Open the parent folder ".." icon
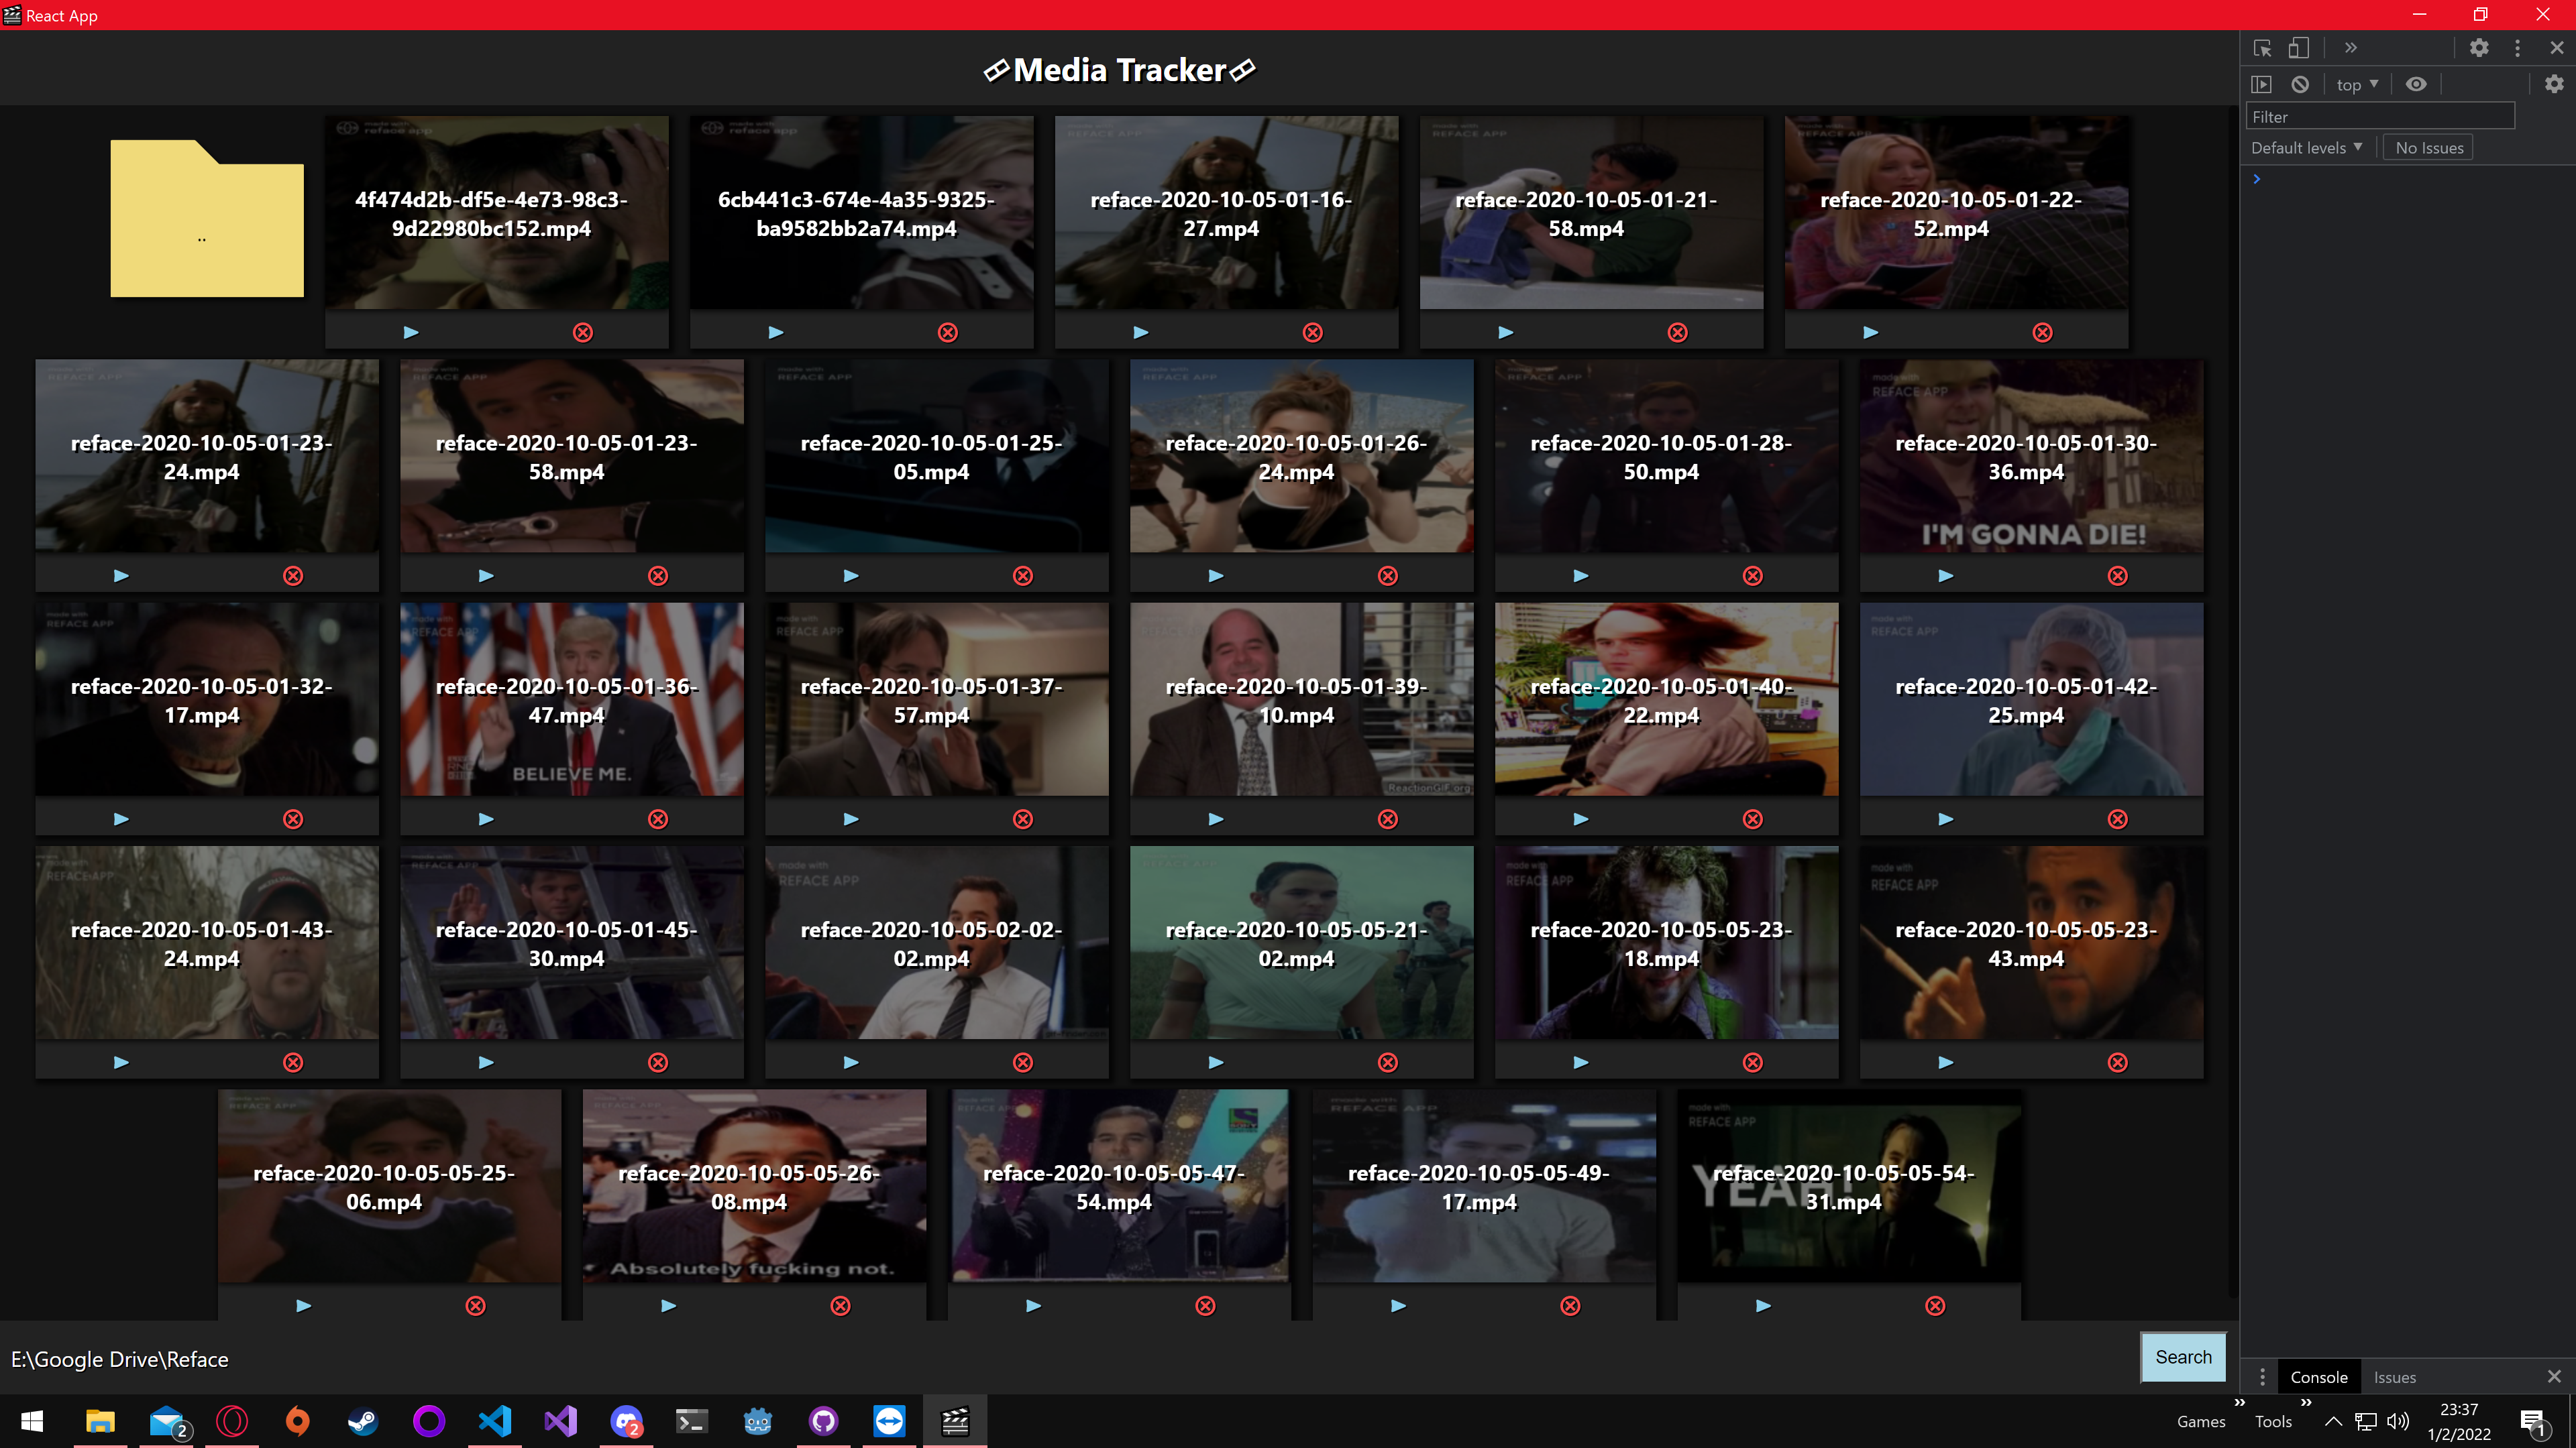The height and width of the screenshot is (1448, 2576). point(206,218)
